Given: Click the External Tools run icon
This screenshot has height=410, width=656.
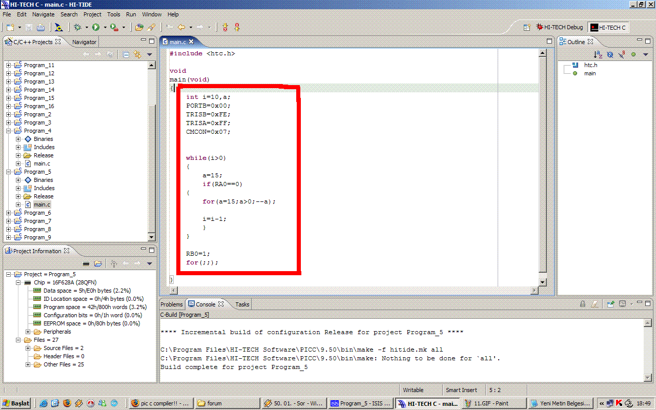Looking at the screenshot, I should (114, 27).
